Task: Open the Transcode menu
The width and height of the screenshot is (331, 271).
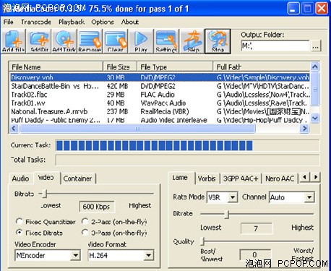Action: [x=36, y=22]
